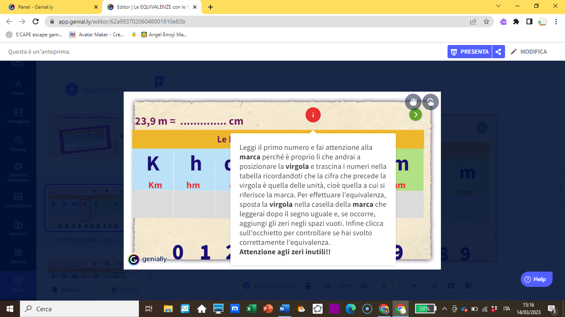The width and height of the screenshot is (565, 317).
Task: Bookmark this page with star icon
Action: [x=486, y=21]
